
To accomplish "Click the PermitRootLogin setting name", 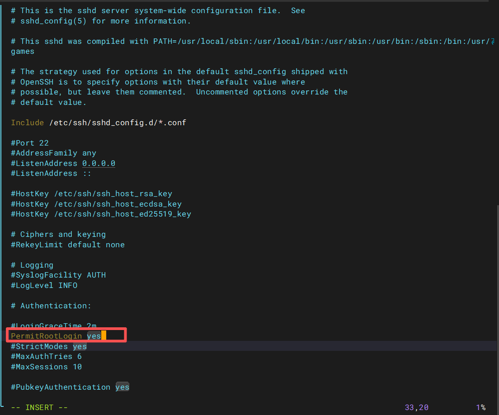I will 46,336.
